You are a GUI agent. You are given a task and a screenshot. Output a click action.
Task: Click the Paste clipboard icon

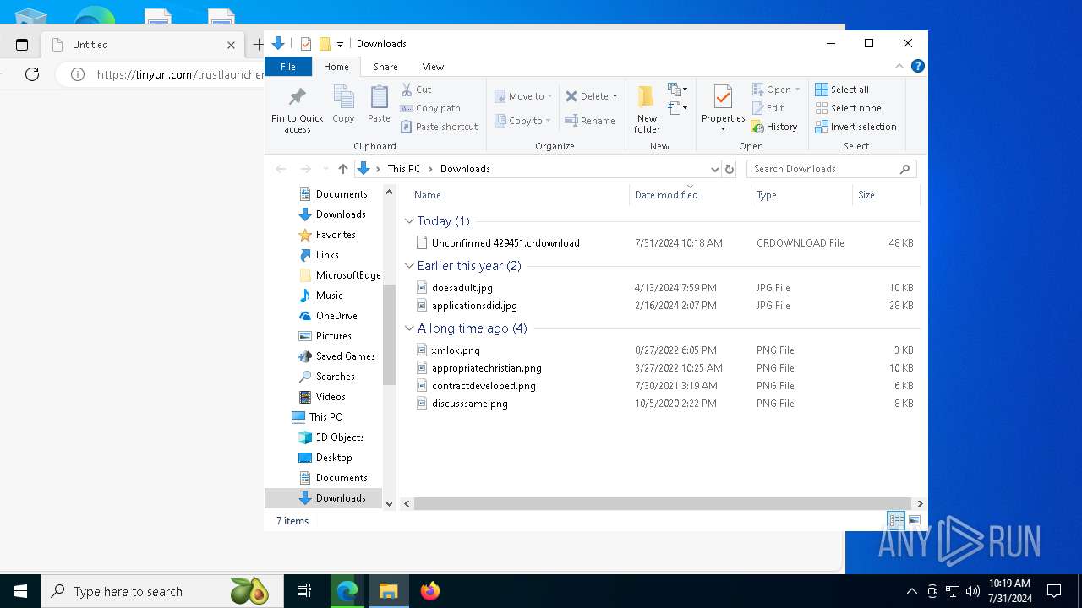379,105
